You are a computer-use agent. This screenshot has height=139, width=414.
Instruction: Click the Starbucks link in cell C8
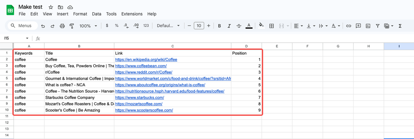coord(139,97)
